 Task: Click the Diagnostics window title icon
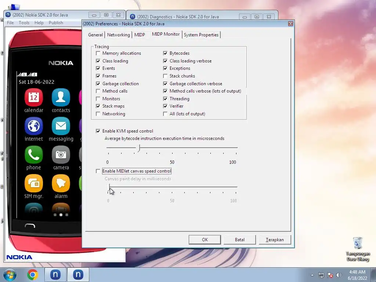point(132,17)
